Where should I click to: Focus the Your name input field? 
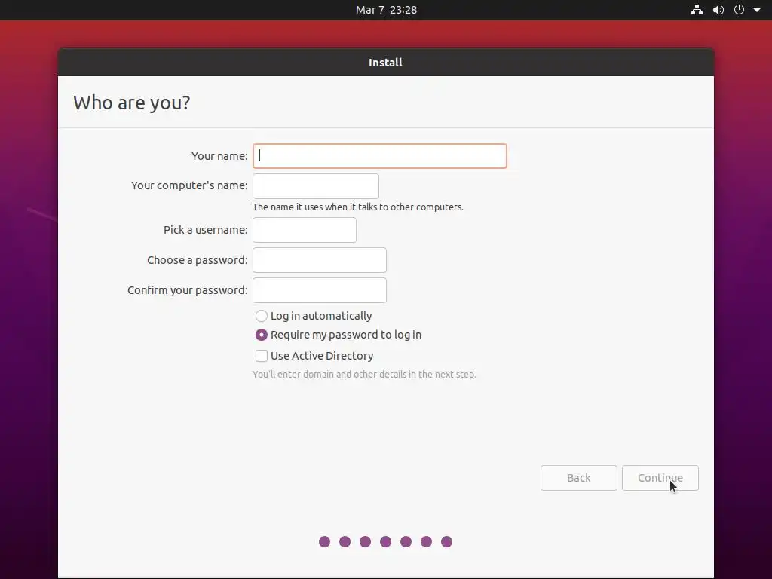pos(380,156)
